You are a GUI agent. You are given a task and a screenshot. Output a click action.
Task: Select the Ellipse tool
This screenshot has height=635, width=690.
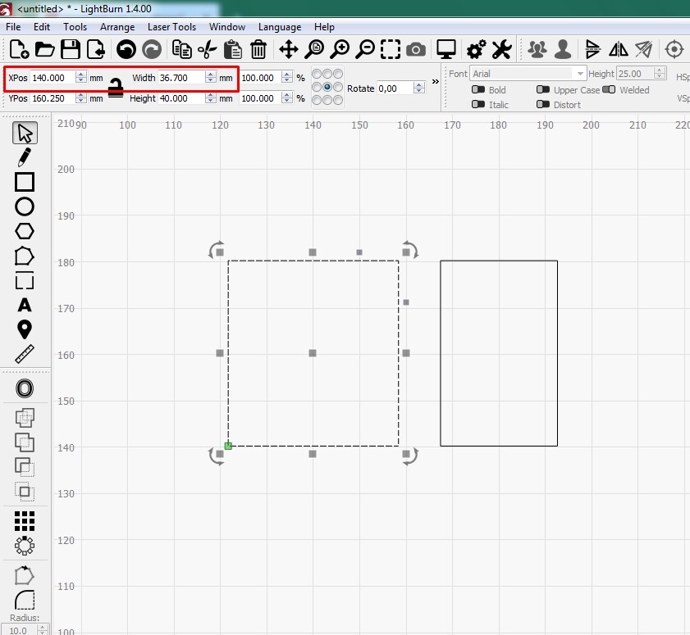25,206
